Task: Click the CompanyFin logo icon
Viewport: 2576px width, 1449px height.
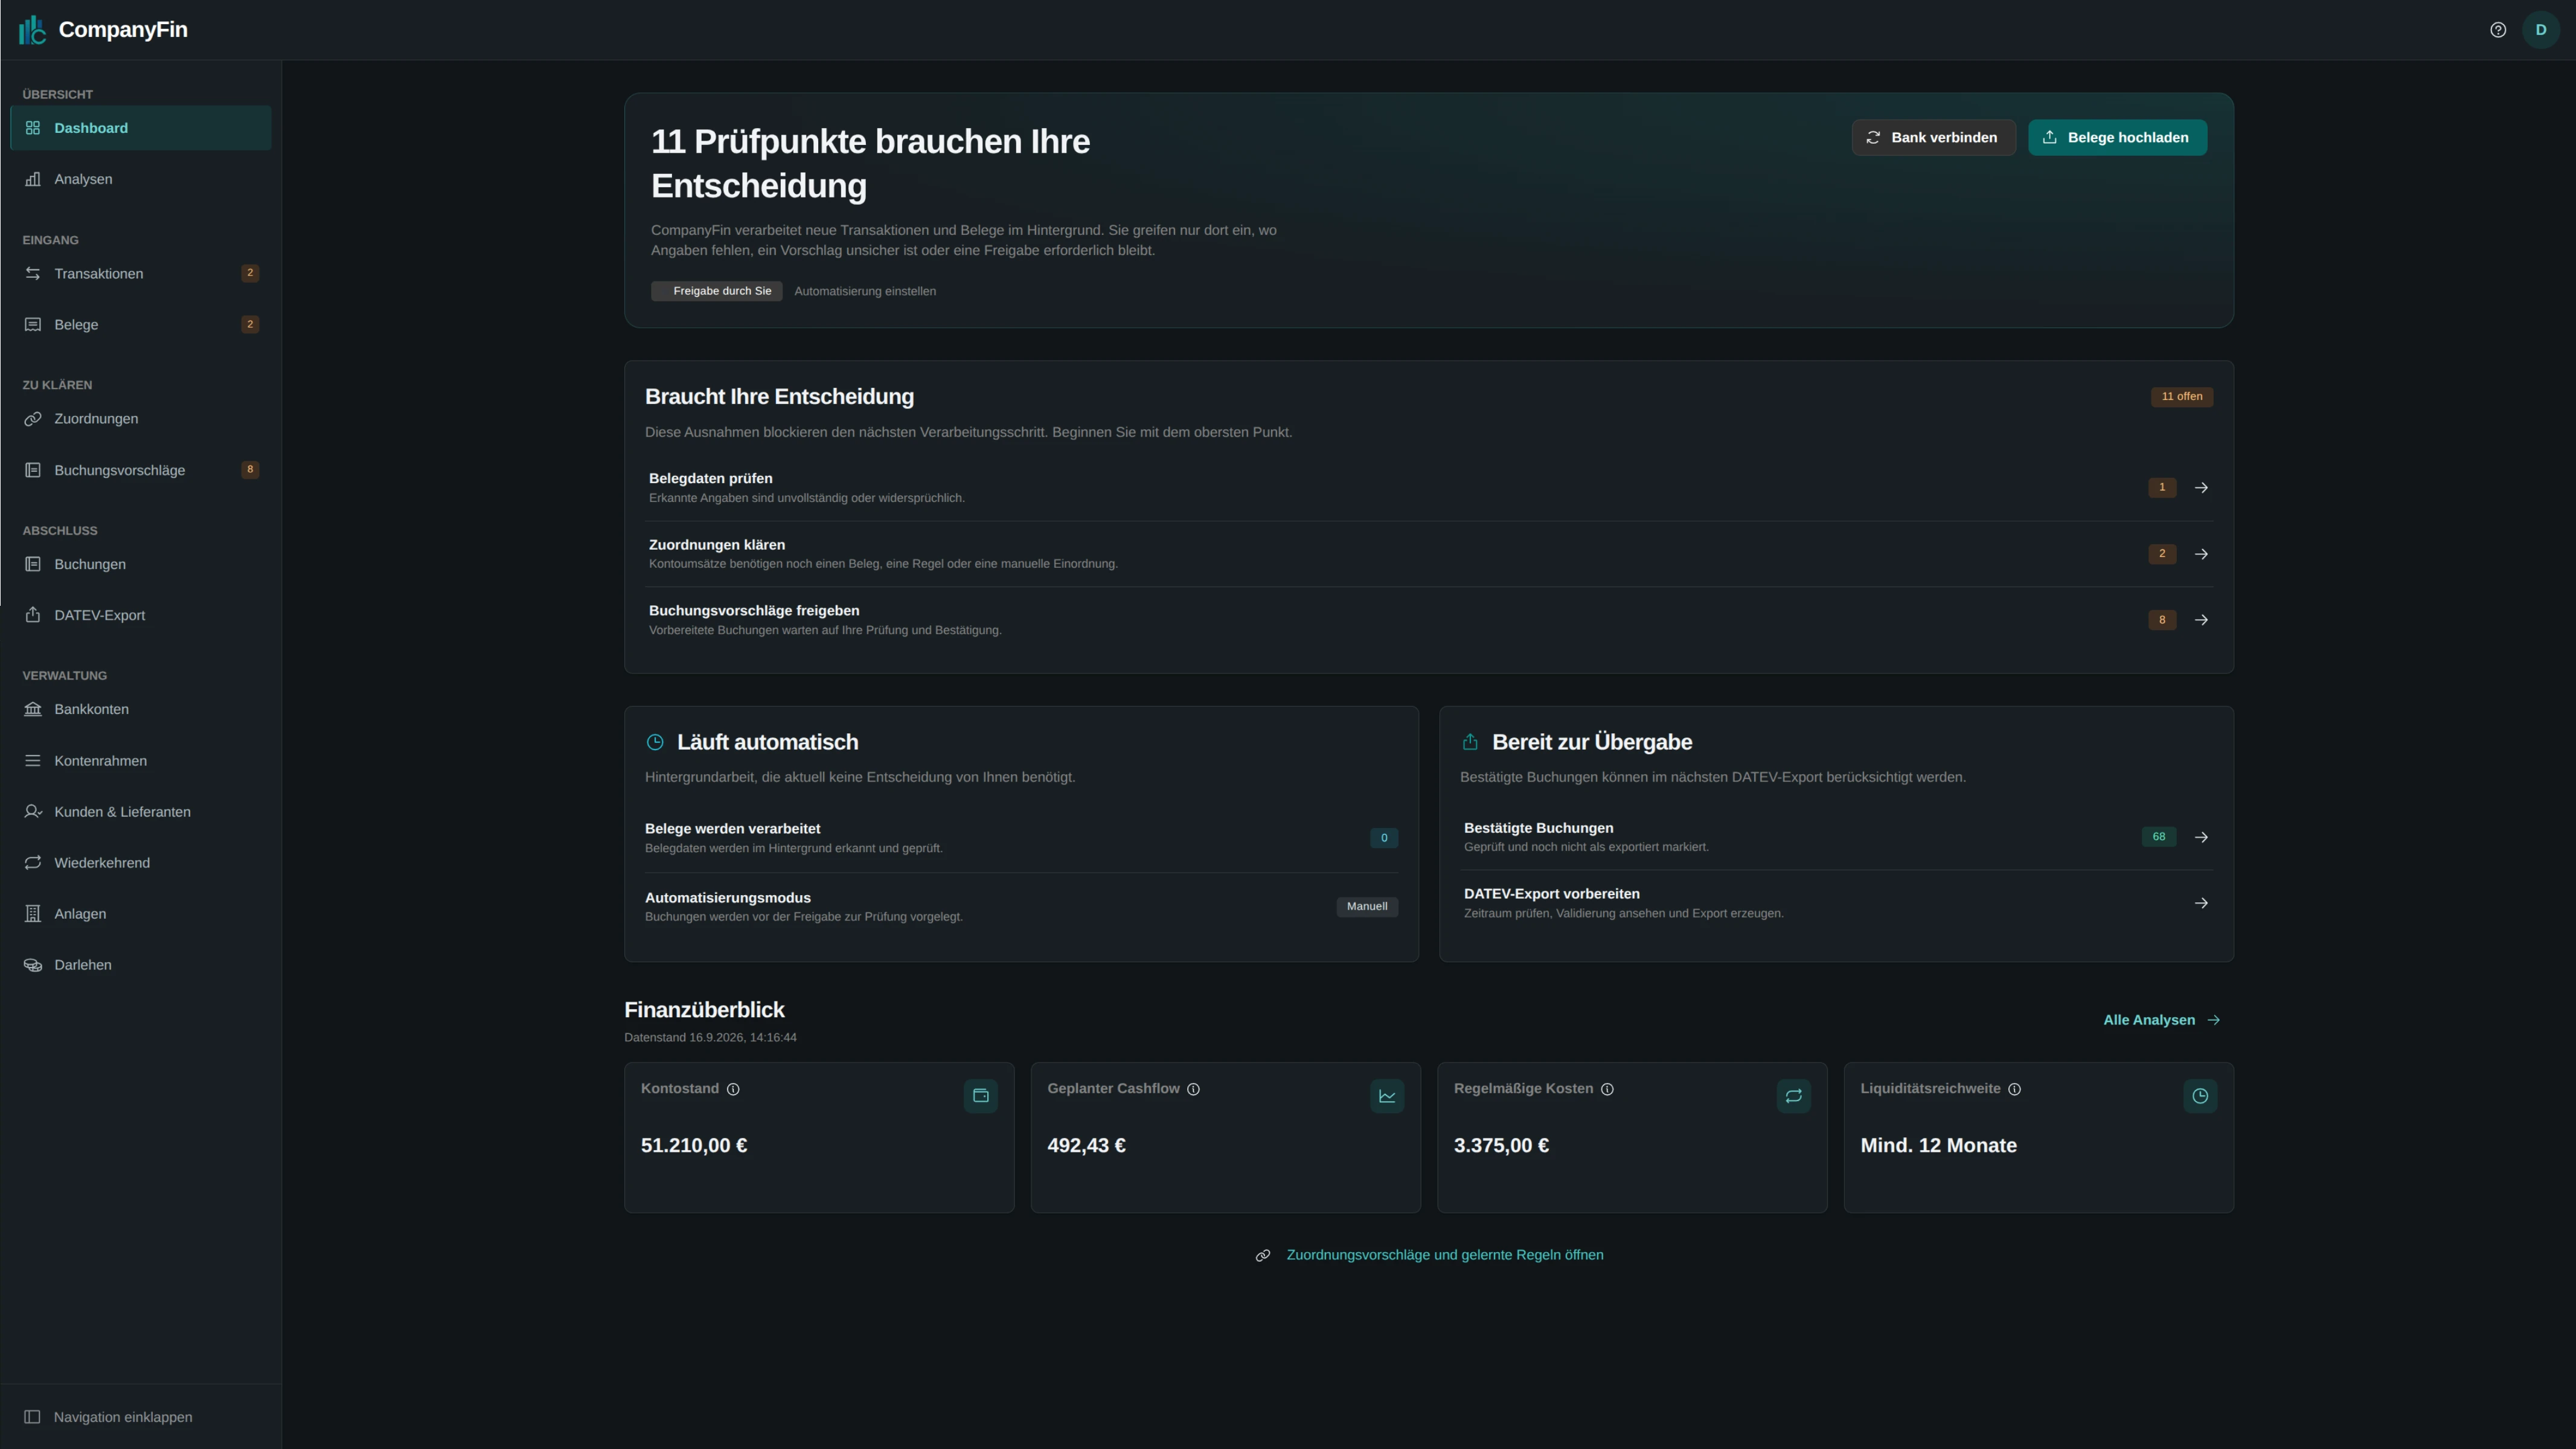Action: (x=32, y=30)
